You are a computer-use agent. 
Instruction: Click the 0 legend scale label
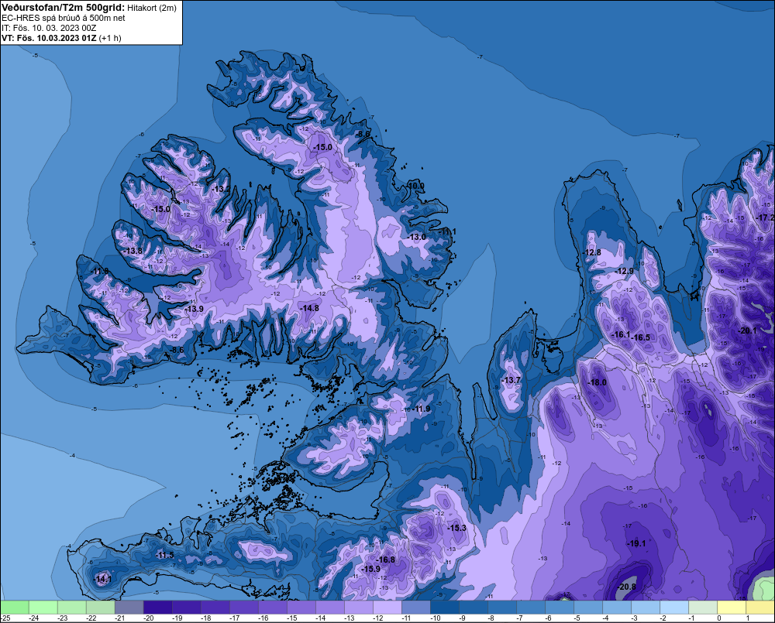point(719,618)
